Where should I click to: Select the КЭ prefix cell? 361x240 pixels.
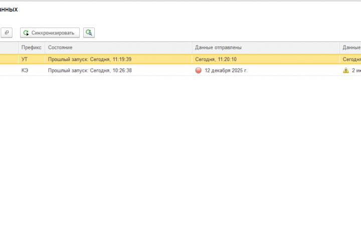click(32, 70)
